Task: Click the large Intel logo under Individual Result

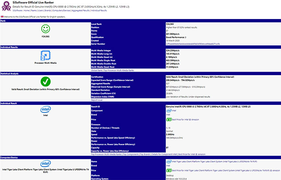Action: point(45,109)
